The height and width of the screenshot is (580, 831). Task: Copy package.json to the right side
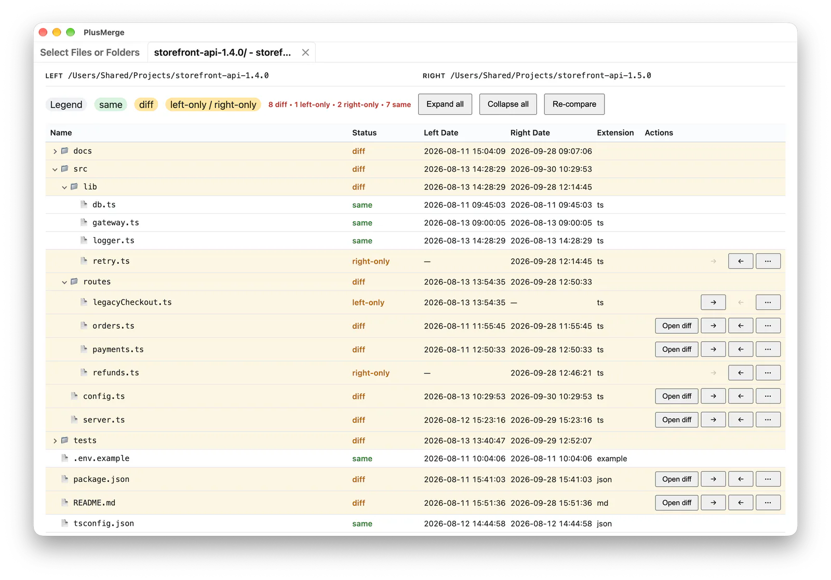click(713, 479)
